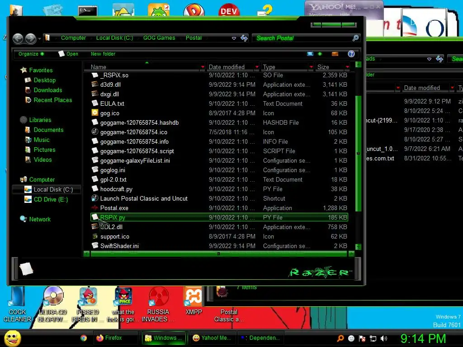Click the vertical scrollbar thumb
Image resolution: width=463 pixels, height=347 pixels.
(x=358, y=154)
